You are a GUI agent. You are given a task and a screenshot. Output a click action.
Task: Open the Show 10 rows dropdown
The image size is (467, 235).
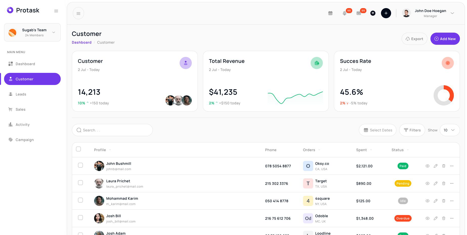450,130
